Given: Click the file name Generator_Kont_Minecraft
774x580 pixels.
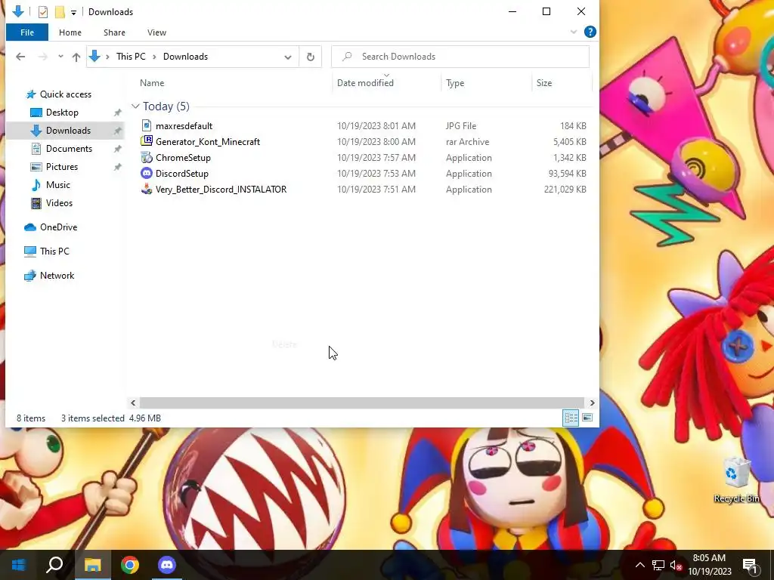Looking at the screenshot, I should 208,141.
